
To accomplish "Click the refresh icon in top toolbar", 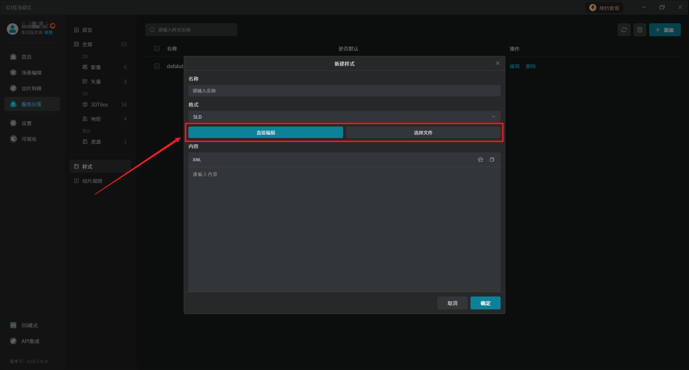I will pos(624,30).
